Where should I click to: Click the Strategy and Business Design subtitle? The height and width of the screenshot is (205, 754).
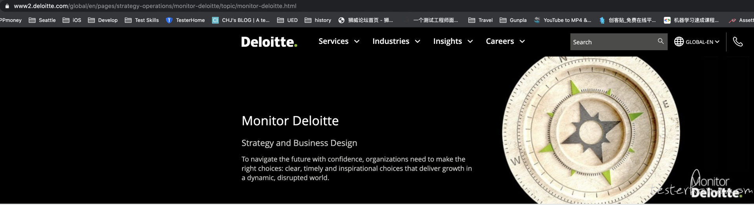point(299,143)
